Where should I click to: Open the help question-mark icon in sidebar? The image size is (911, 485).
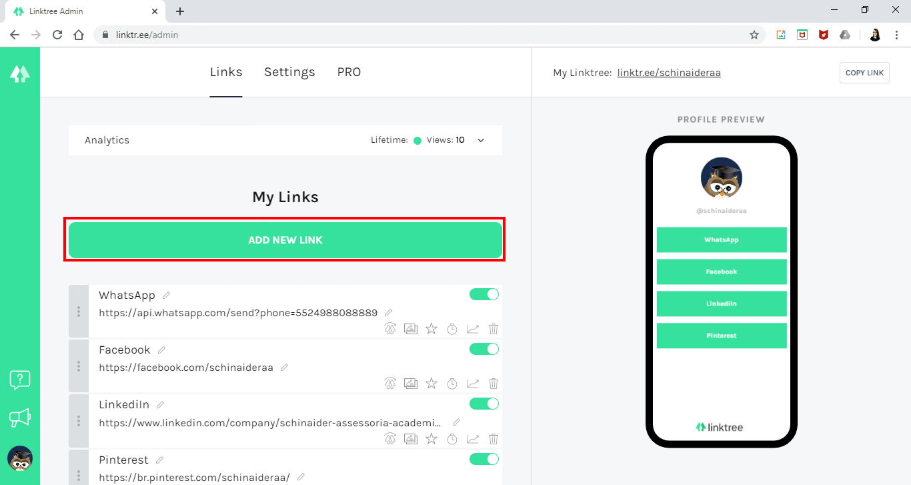(20, 380)
